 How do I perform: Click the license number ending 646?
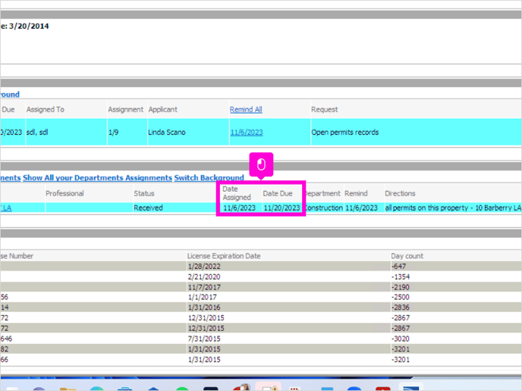(6, 339)
